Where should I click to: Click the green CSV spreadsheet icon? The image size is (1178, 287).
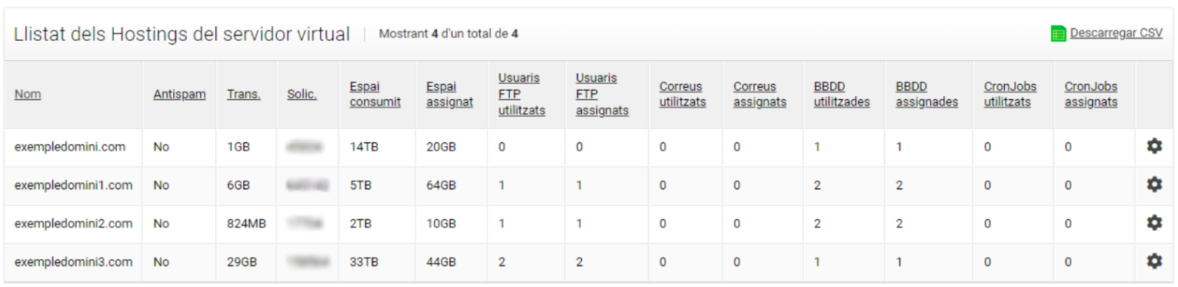[x=1058, y=34]
